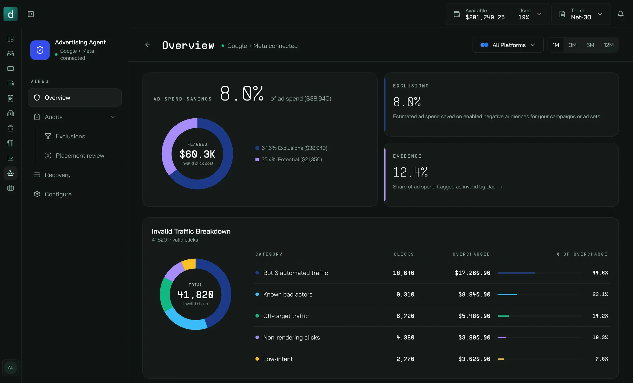
Task: Click the Dash.fi 'd' logo
Action: [x=11, y=14]
